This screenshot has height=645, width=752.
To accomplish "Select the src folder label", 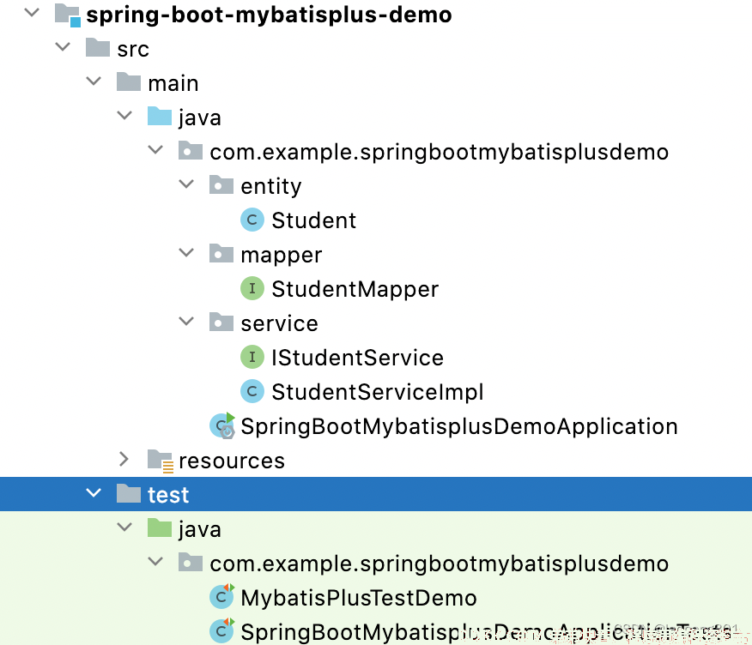I will pos(133,50).
